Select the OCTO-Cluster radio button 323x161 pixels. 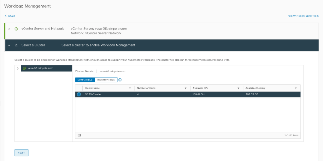[79, 94]
